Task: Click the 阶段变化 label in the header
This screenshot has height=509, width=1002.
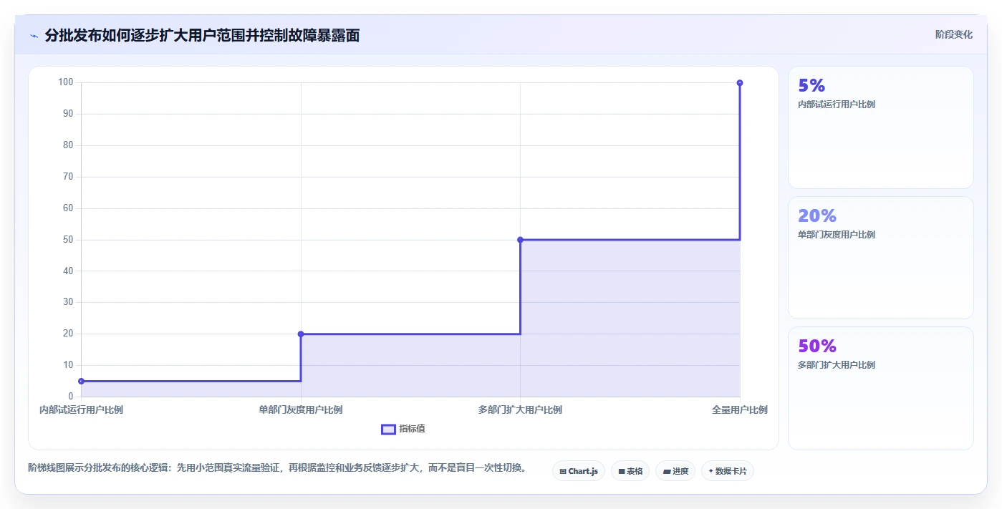Action: (x=953, y=34)
